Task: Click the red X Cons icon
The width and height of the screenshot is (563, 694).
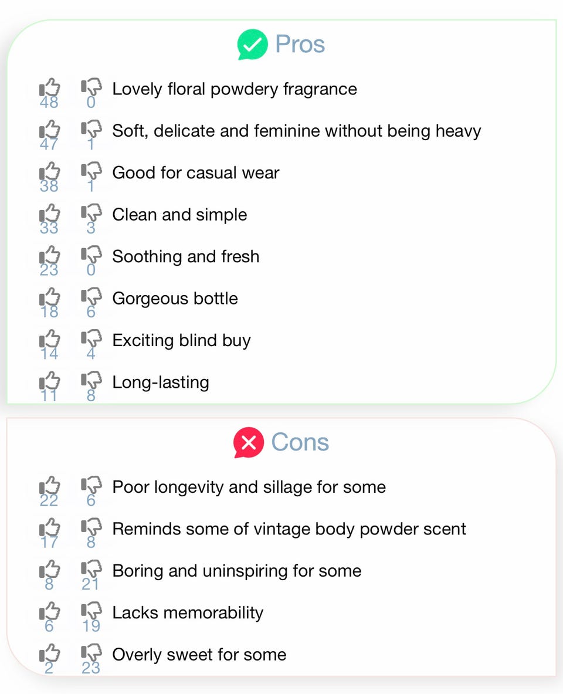Action: click(248, 443)
